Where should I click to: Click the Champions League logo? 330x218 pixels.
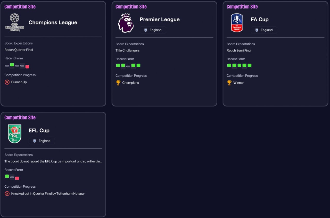15,22
